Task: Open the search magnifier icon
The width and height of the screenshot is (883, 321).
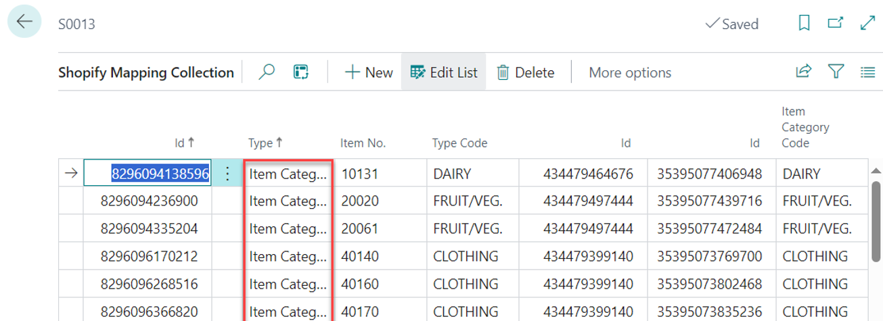Action: coord(267,72)
